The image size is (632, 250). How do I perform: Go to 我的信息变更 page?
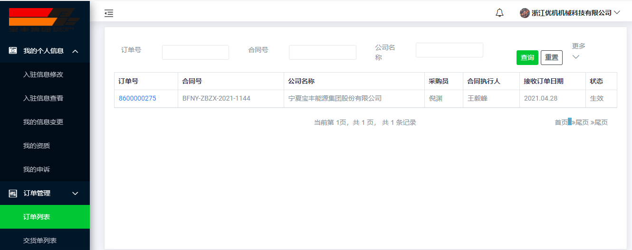[43, 122]
